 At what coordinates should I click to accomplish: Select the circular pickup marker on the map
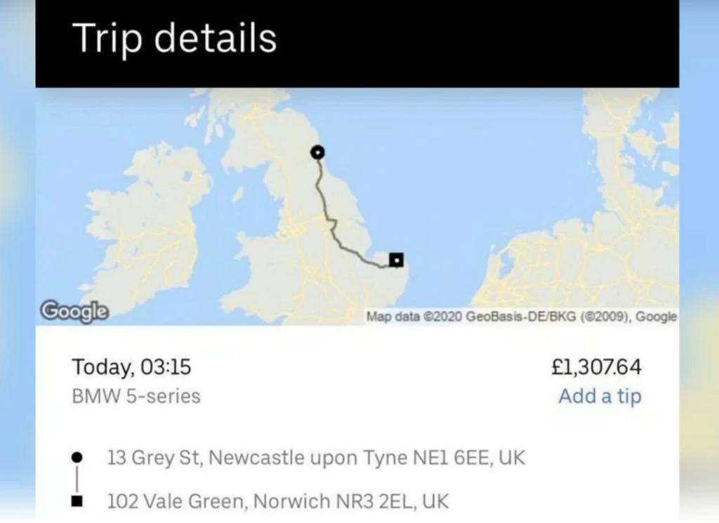click(x=317, y=152)
